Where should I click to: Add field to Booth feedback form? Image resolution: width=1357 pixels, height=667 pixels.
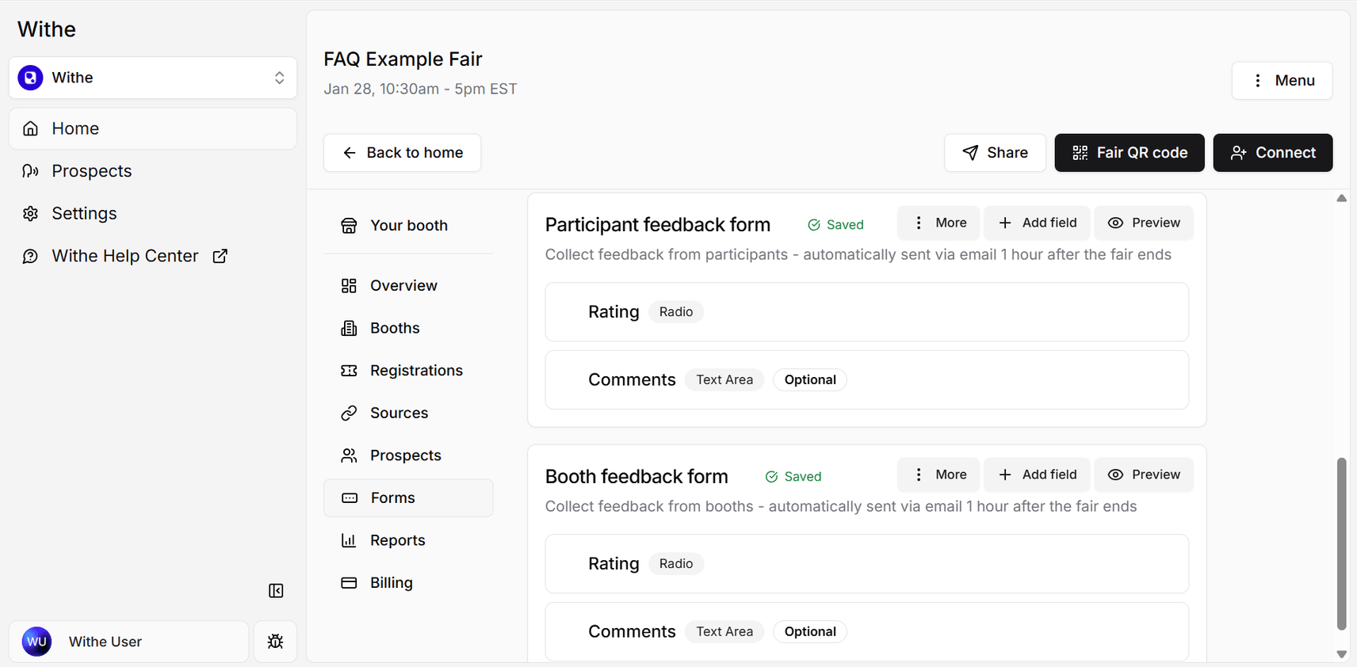(x=1037, y=475)
